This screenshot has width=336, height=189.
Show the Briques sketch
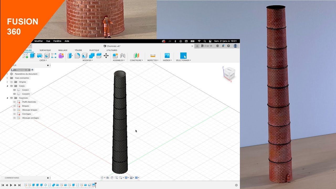coord(14,106)
